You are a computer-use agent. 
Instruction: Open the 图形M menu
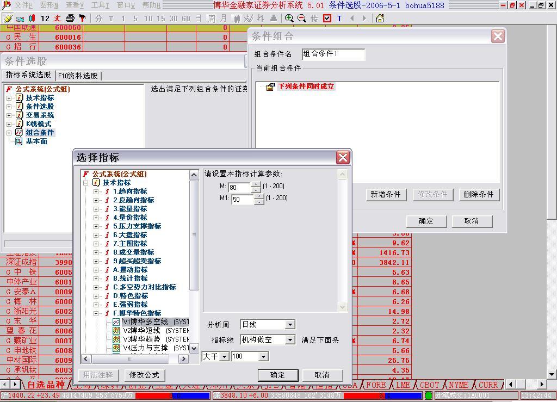(49, 5)
